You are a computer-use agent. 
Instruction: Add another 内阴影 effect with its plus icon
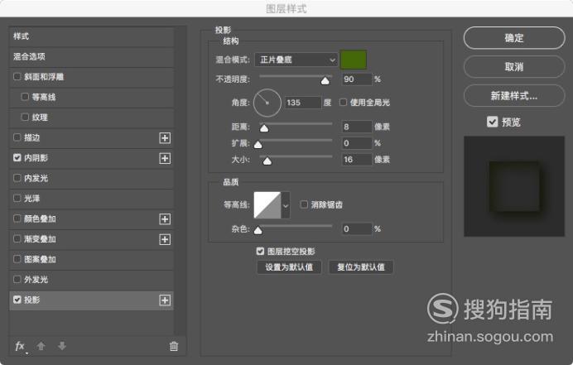[165, 158]
